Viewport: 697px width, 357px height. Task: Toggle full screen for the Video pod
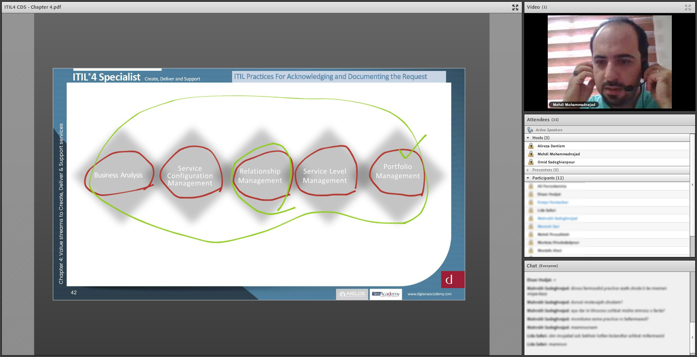pyautogui.click(x=688, y=7)
